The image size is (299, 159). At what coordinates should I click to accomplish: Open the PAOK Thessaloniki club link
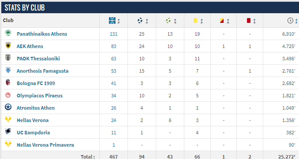(x=38, y=59)
